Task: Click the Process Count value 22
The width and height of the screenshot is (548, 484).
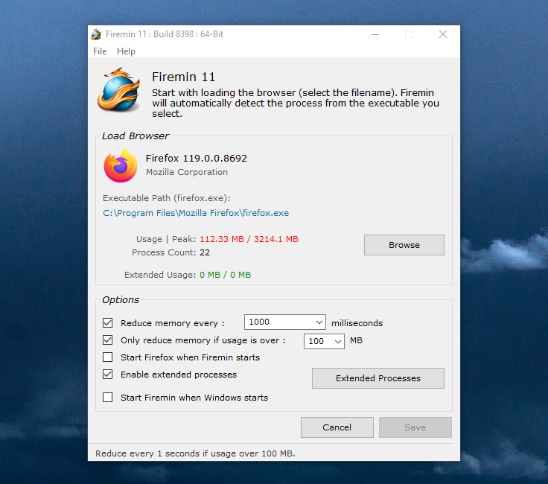Action: point(205,252)
